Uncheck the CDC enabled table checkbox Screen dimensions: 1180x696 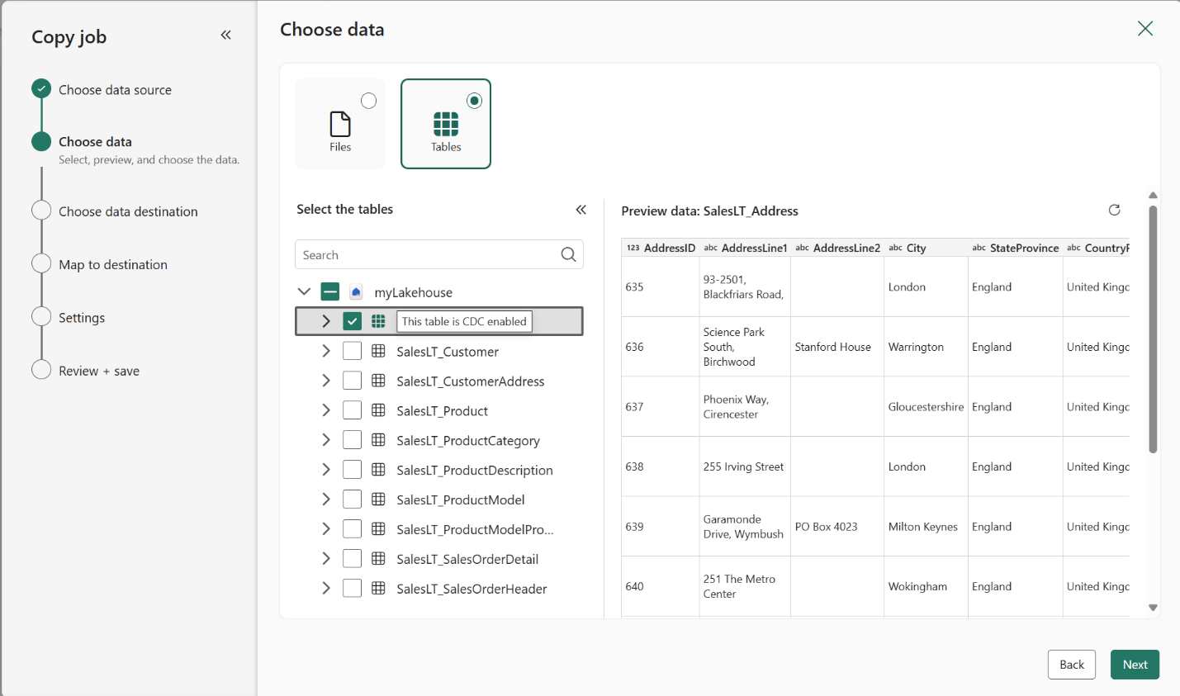pos(353,321)
